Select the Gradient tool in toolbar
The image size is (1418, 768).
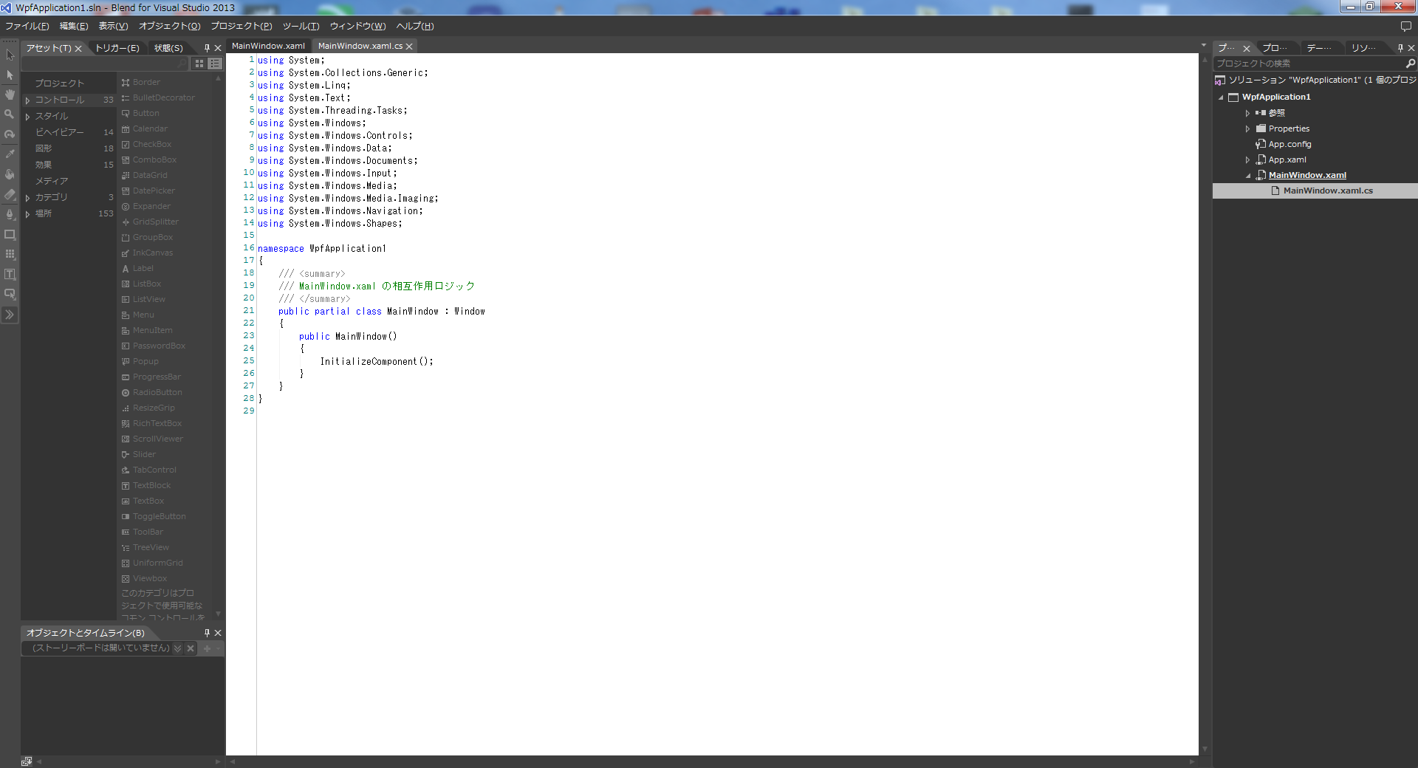pos(10,195)
